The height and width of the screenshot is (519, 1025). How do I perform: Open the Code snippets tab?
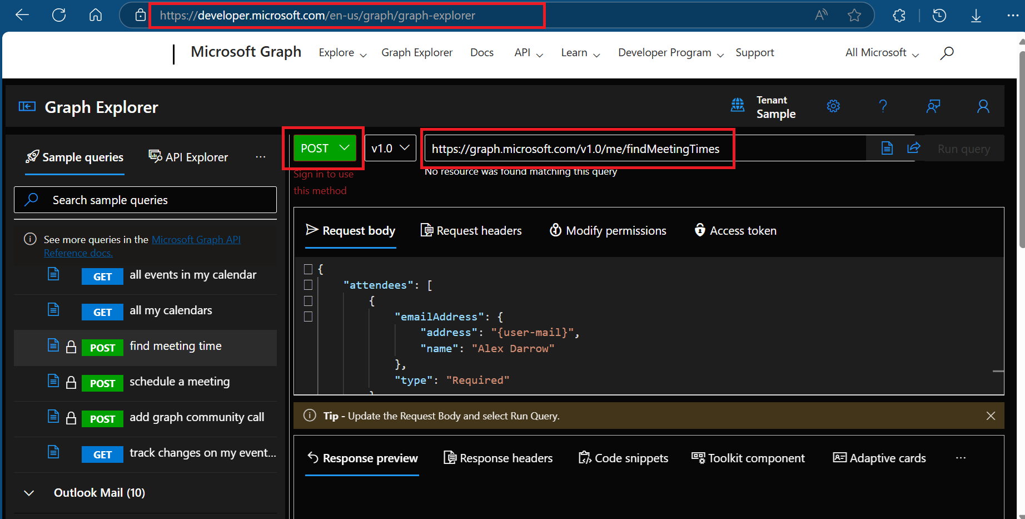point(624,458)
